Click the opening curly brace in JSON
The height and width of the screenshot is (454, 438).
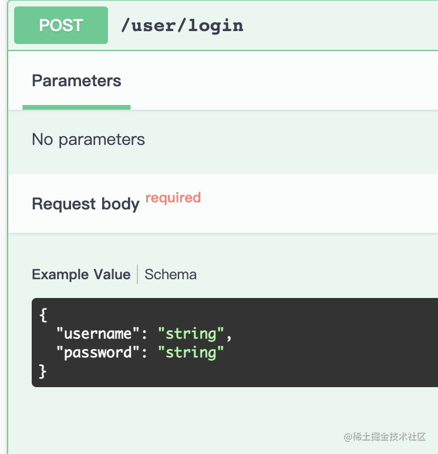(x=42, y=315)
